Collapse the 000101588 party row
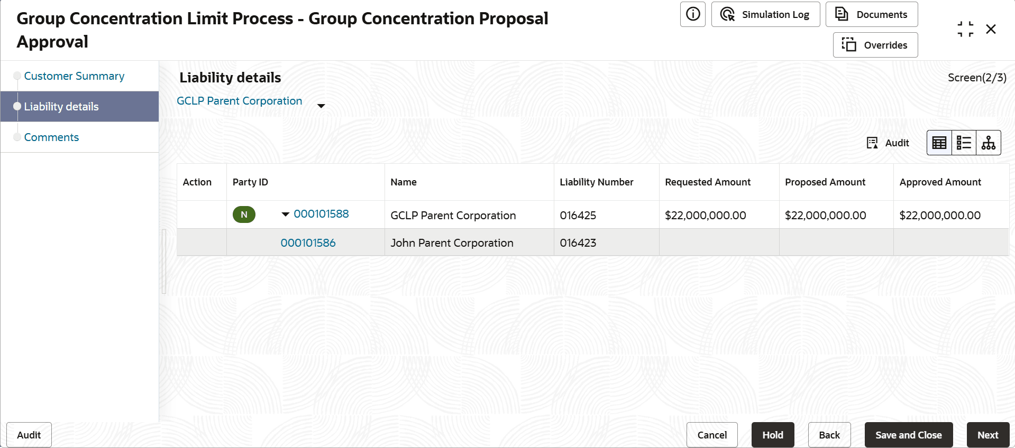The image size is (1015, 448). (x=286, y=214)
